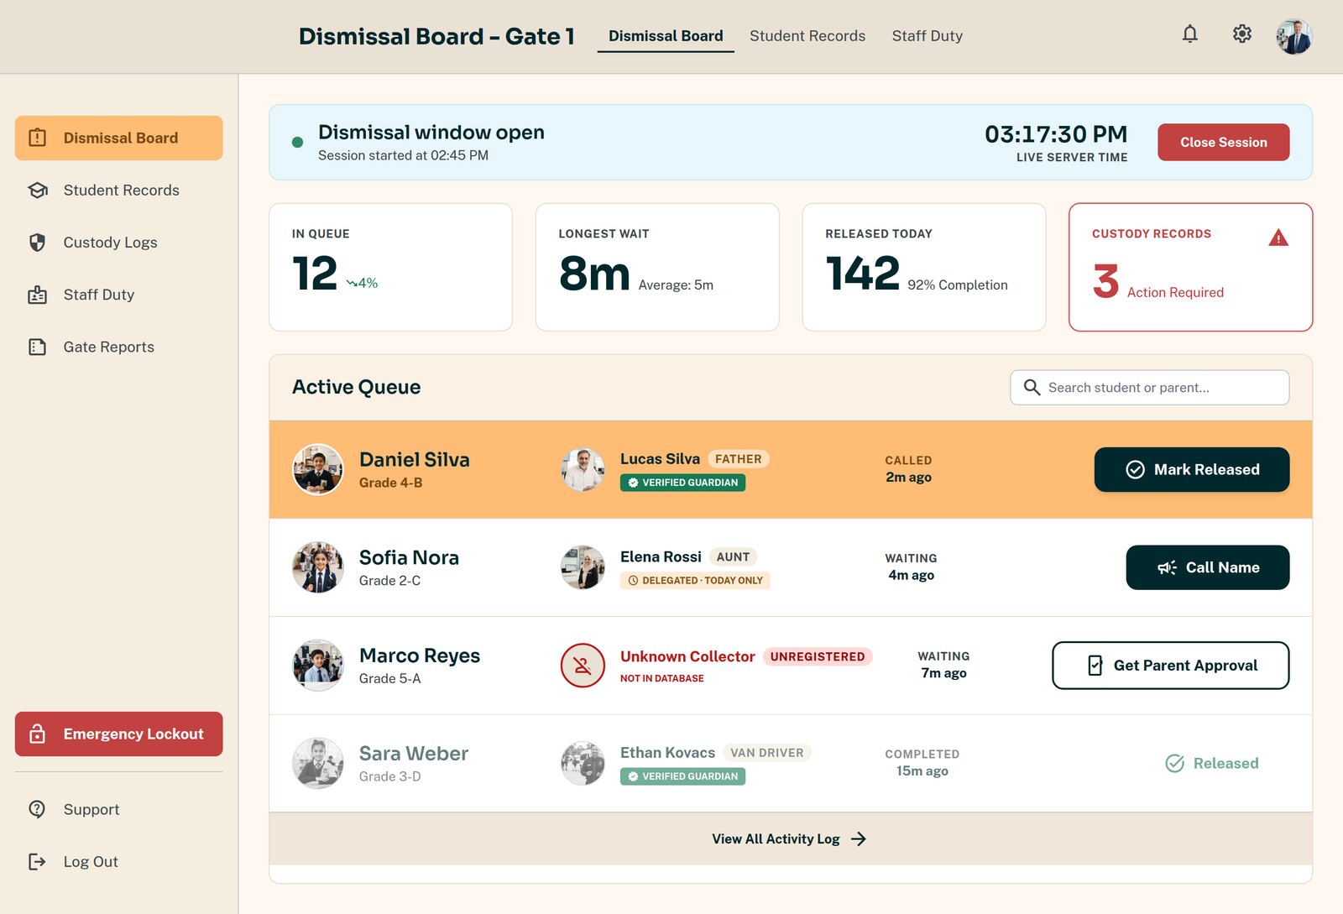Viewport: 1343px width, 914px height.
Task: Click the Sara Weber student name
Action: (414, 754)
